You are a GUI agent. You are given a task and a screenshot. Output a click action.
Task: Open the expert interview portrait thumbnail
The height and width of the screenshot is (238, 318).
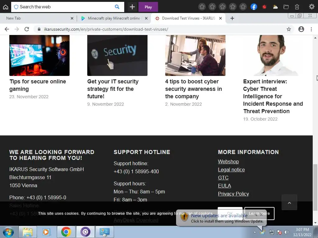tap(273, 55)
